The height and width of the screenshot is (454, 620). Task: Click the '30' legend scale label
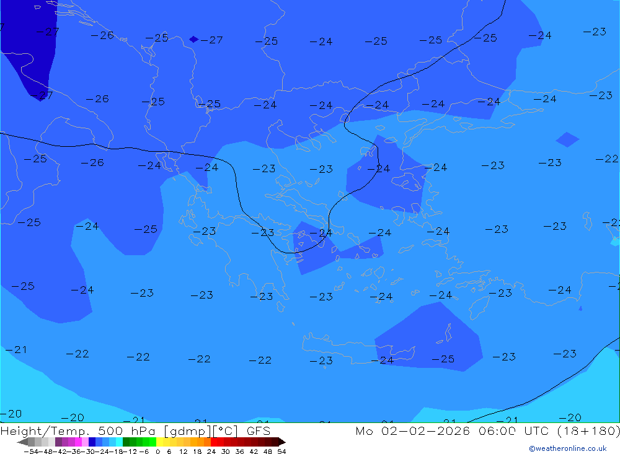tap(226, 452)
